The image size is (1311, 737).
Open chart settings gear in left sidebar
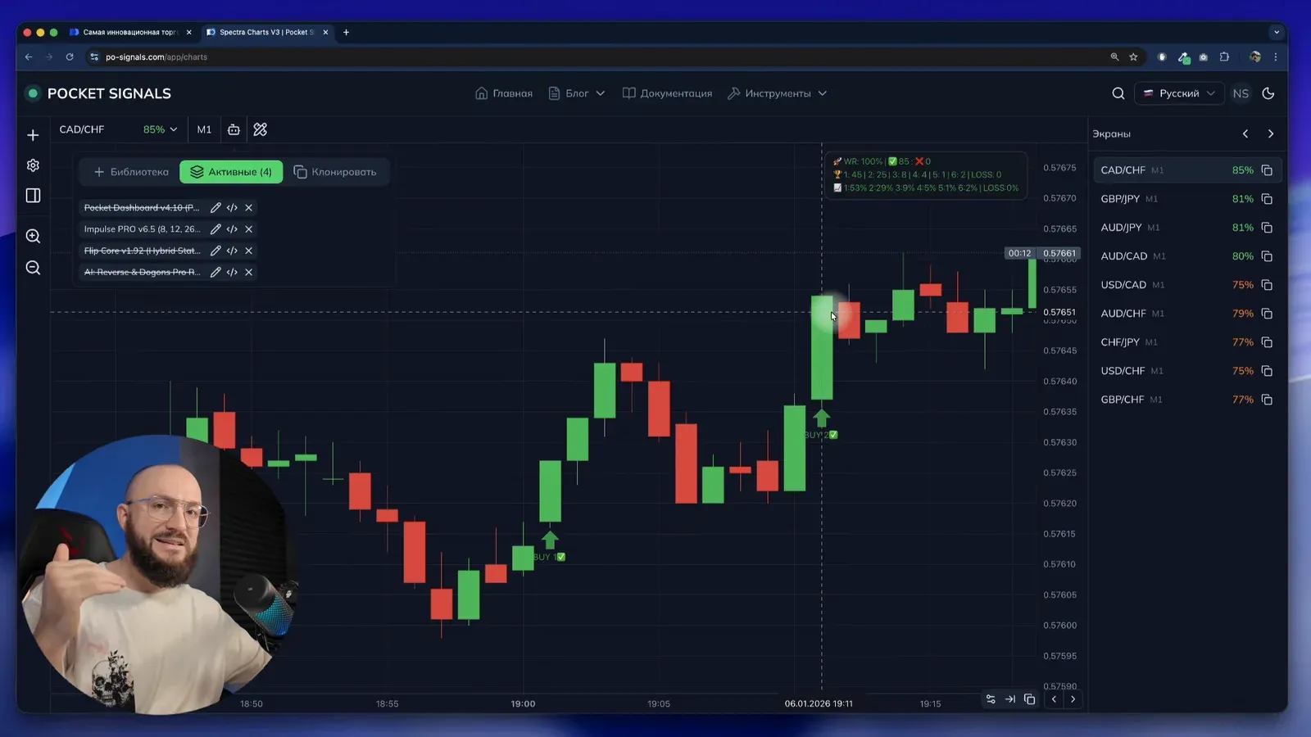click(33, 165)
